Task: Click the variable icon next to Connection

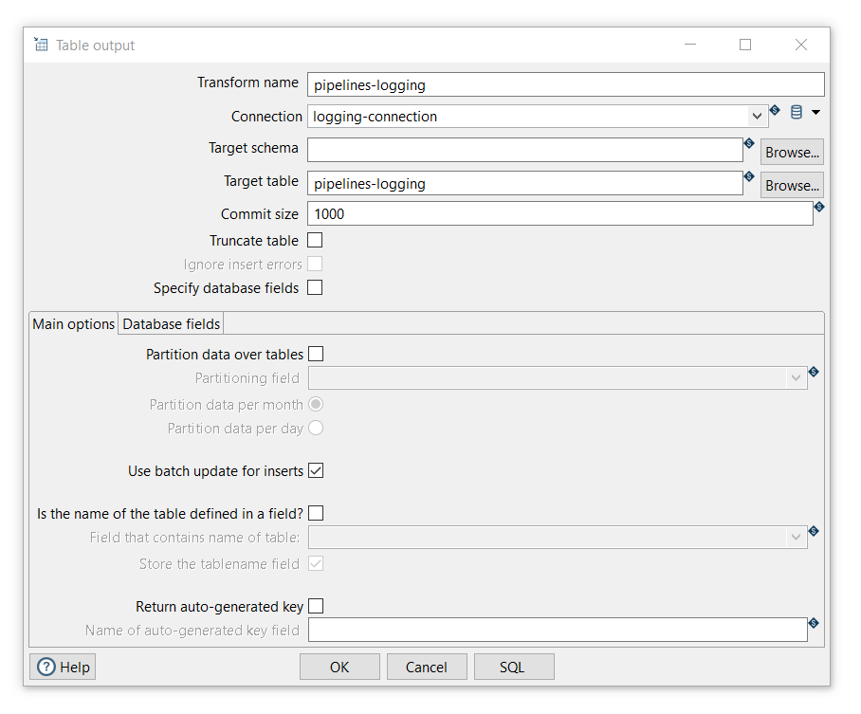Action: [775, 111]
